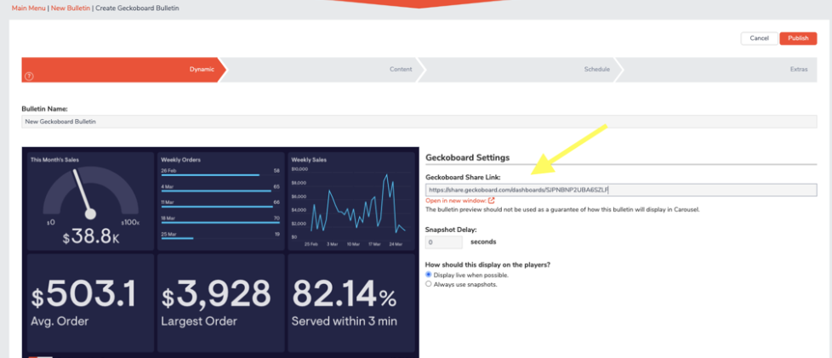832x358 pixels.
Task: Click the 25 Mar weekly orders row
Action: pos(220,236)
